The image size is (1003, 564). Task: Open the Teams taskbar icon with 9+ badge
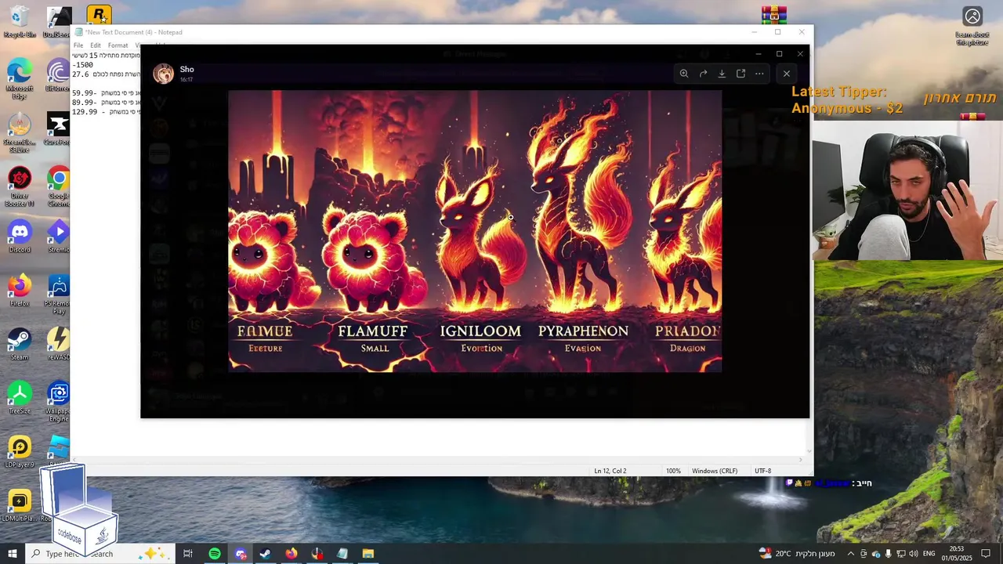(x=241, y=554)
